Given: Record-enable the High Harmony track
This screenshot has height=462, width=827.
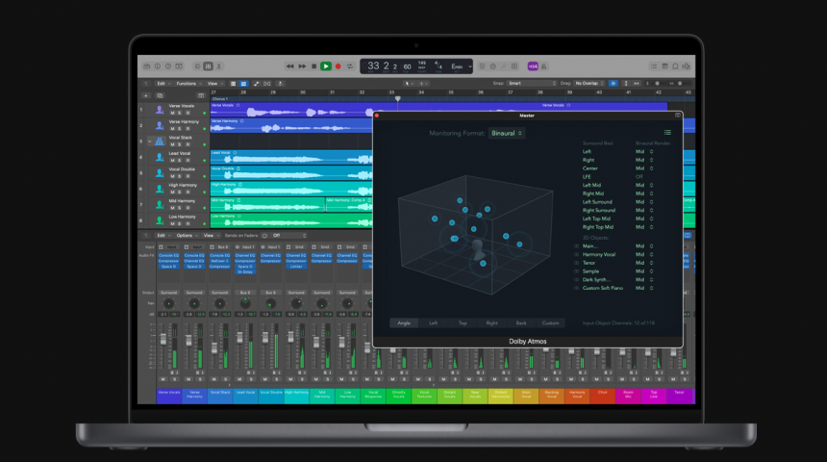Looking at the screenshot, I should [188, 192].
